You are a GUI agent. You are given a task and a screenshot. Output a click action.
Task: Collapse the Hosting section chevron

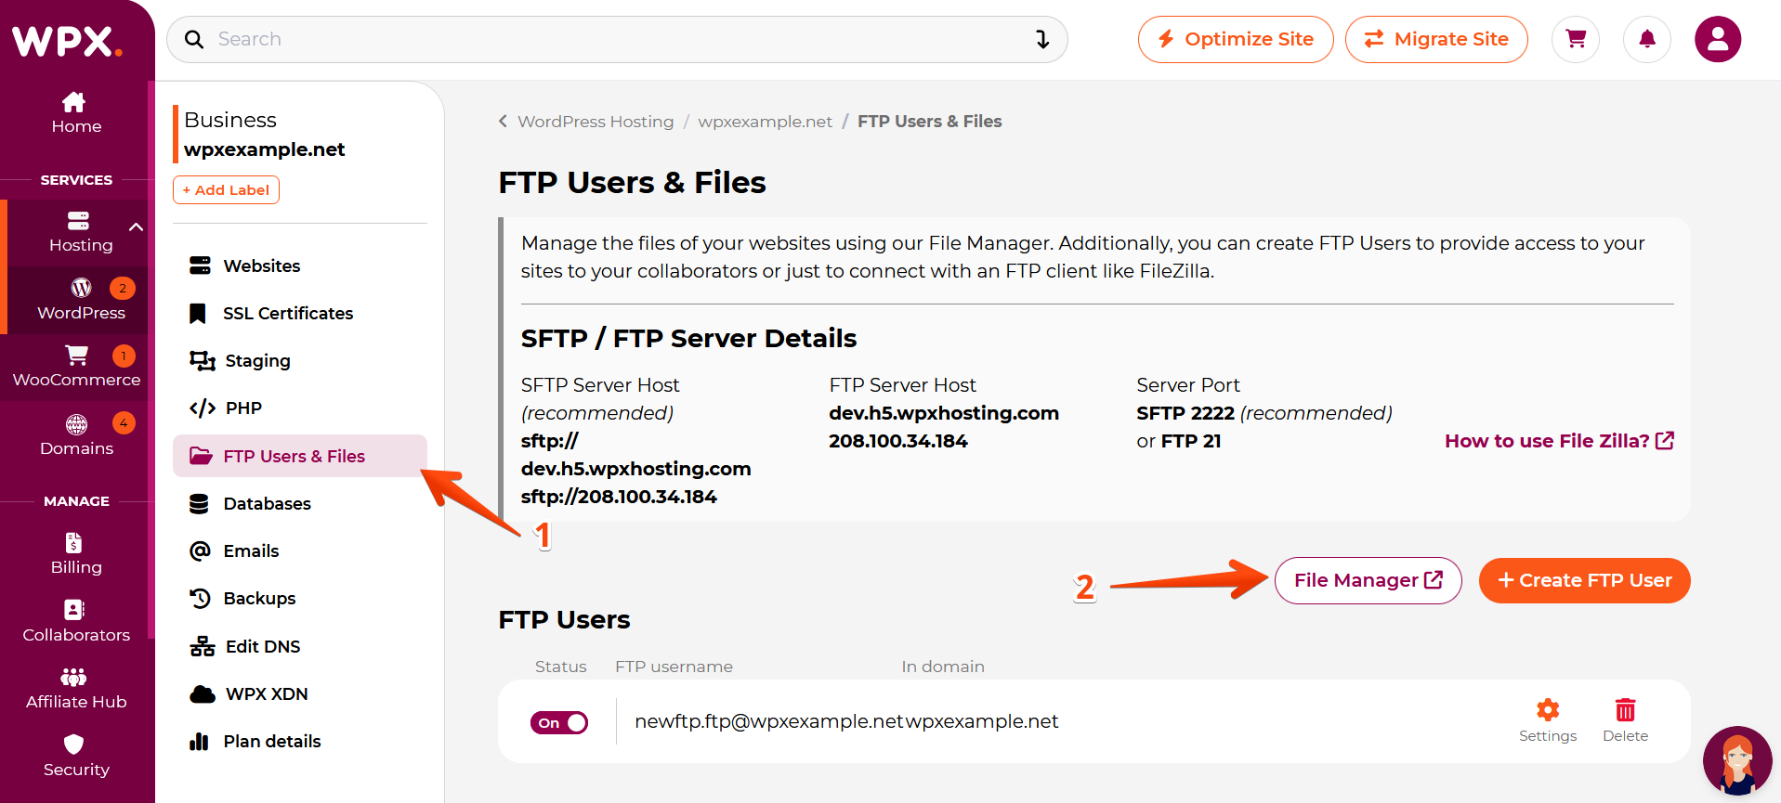pos(137,227)
